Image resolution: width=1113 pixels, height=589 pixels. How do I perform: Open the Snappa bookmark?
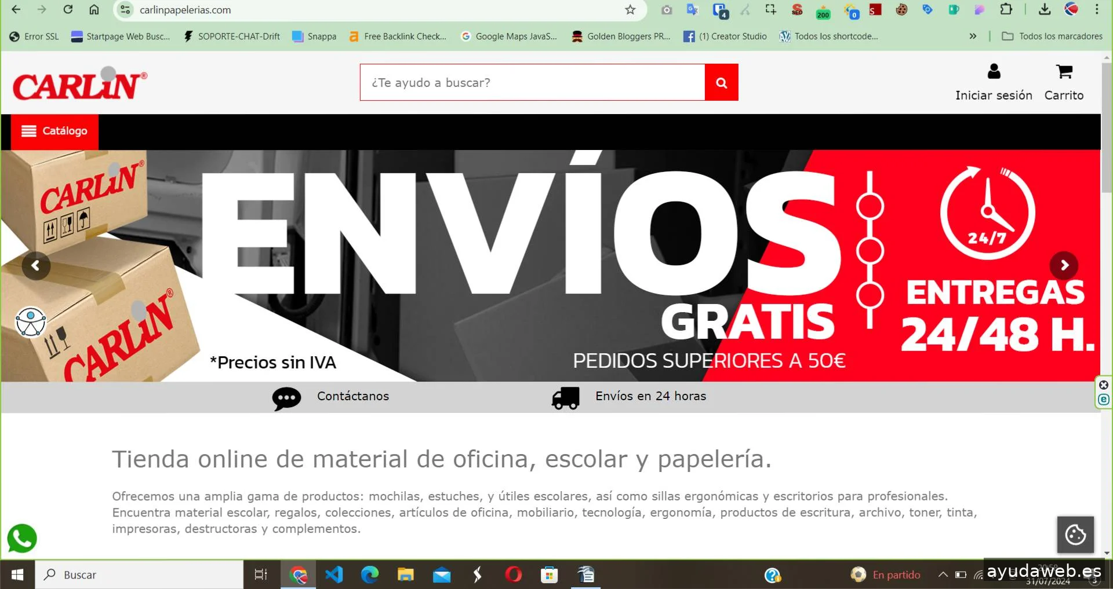tap(314, 36)
